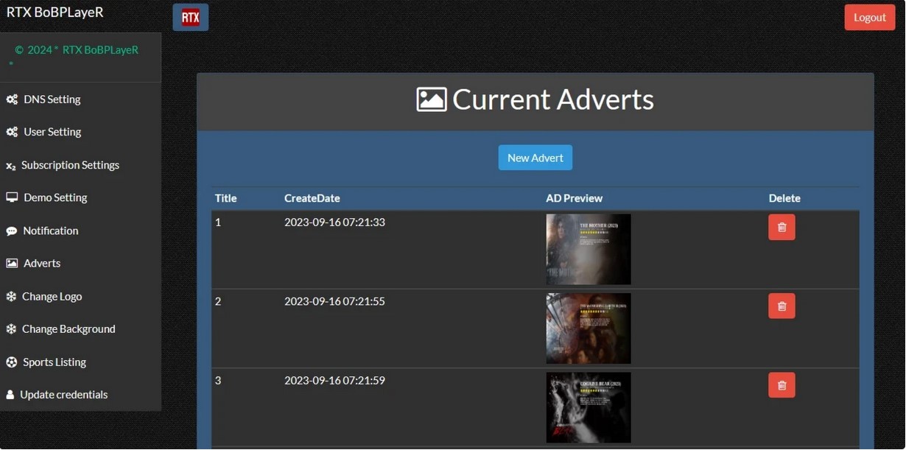The height and width of the screenshot is (450, 906).
Task: Open Update credentials page
Action: [63, 395]
